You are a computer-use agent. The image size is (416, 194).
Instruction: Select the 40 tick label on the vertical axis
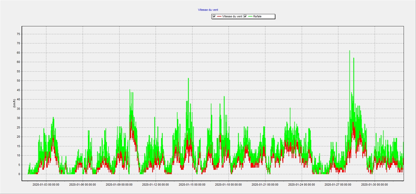(x=18, y=99)
